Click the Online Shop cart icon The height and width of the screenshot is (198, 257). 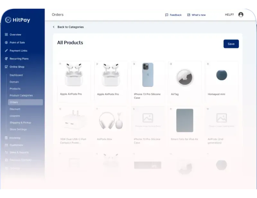tap(6, 67)
